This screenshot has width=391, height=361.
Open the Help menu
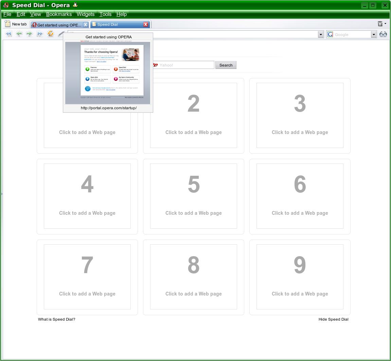(122, 14)
